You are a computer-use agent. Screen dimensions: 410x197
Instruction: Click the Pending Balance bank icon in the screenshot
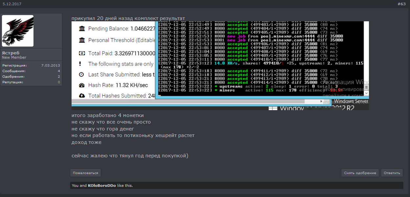(82, 29)
